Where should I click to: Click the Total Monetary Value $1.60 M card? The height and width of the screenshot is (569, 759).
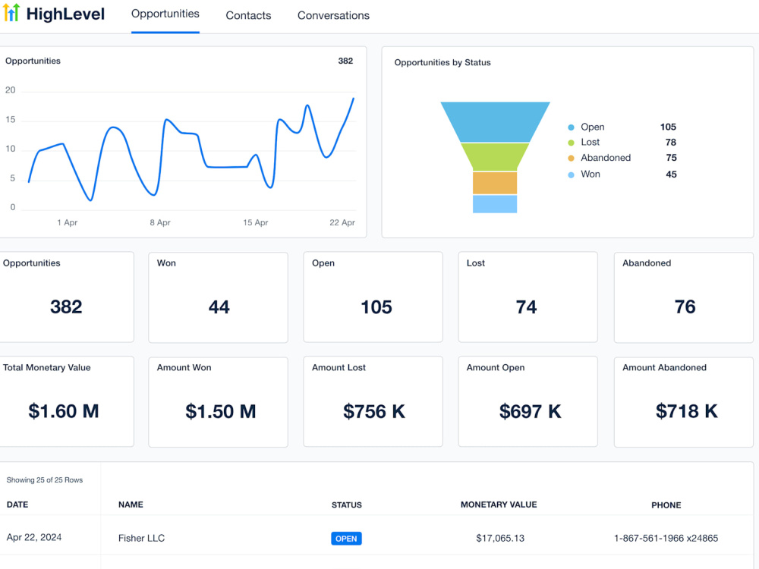[66, 401]
